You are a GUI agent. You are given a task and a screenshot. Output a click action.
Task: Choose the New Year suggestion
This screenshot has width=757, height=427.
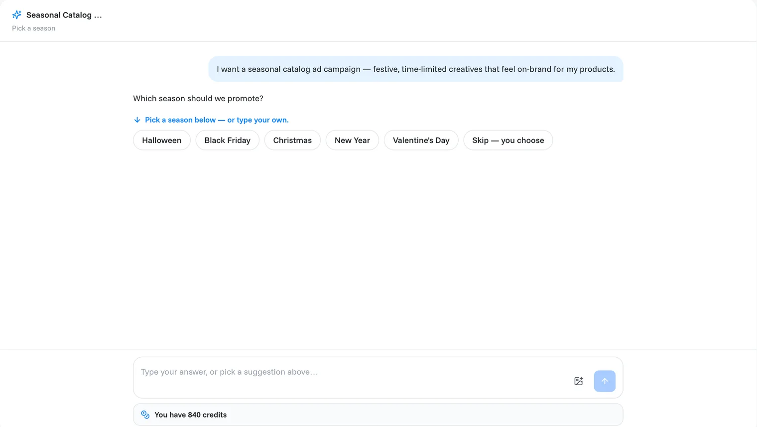click(x=352, y=140)
